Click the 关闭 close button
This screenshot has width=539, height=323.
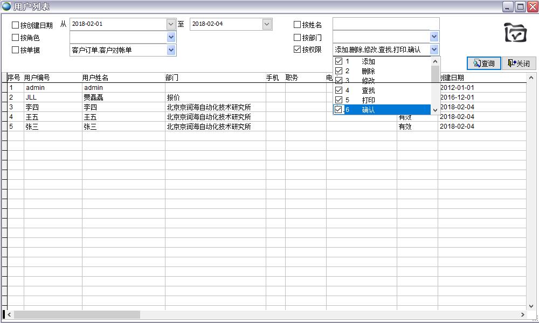(519, 64)
